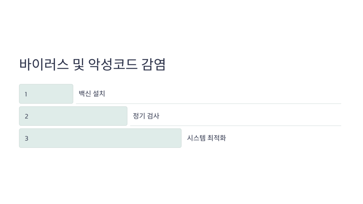Select the green step 1 box
363x204 pixels.
pyautogui.click(x=46, y=94)
